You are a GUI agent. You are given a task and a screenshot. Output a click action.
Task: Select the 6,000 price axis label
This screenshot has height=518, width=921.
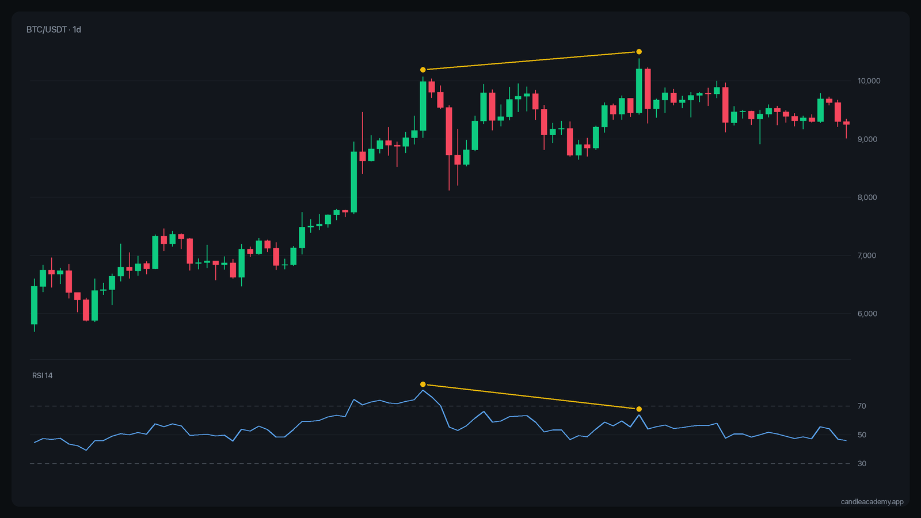point(867,314)
